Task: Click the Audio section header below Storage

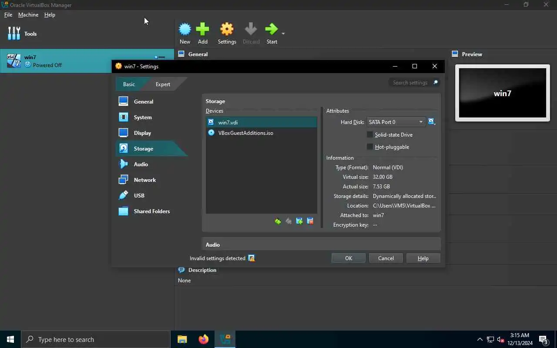Action: (x=213, y=244)
